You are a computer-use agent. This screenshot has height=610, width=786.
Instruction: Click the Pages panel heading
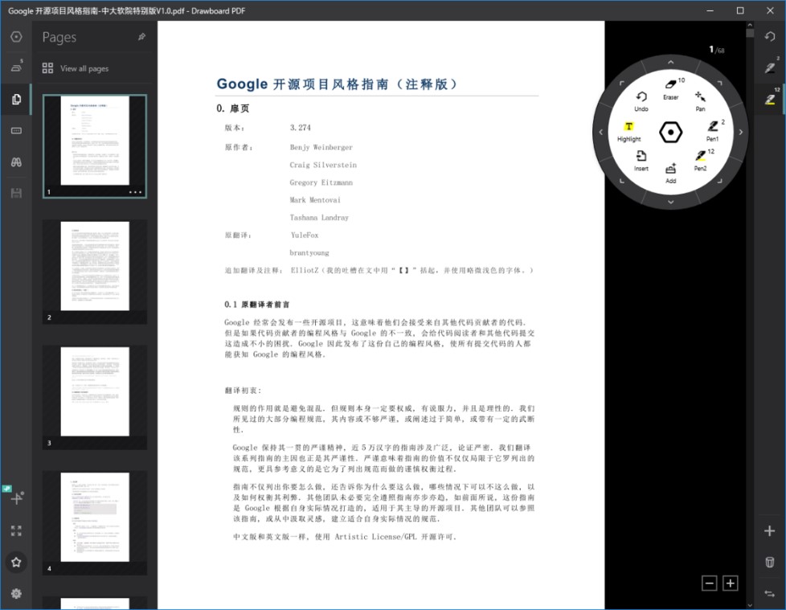tap(59, 37)
